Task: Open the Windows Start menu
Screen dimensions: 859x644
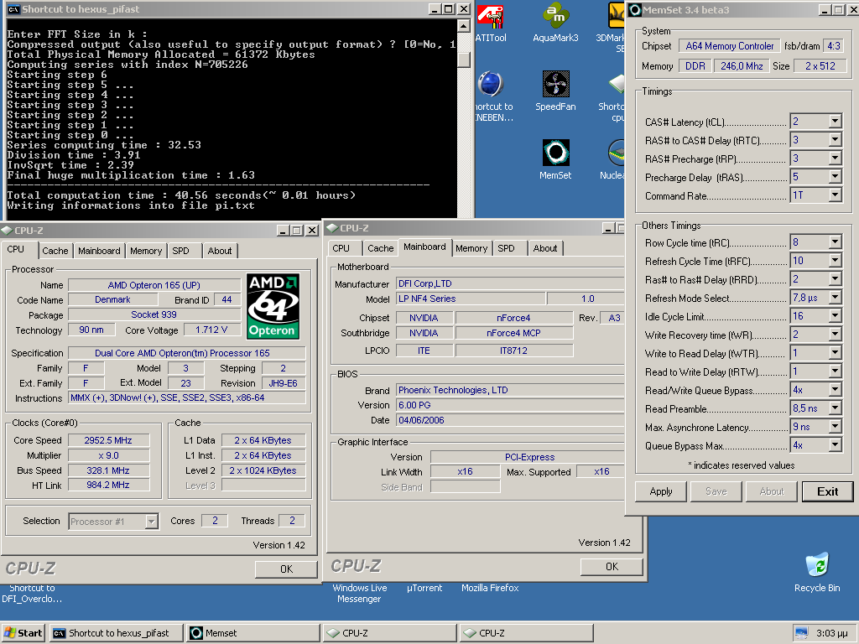Action: (23, 633)
